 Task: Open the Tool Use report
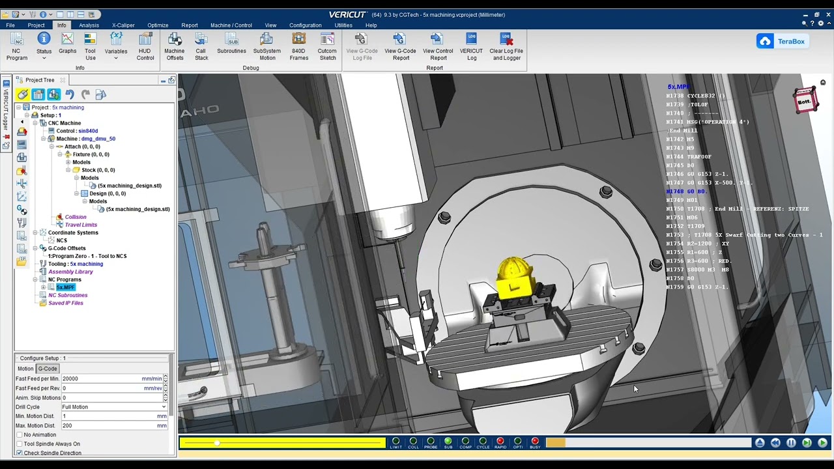pos(90,47)
